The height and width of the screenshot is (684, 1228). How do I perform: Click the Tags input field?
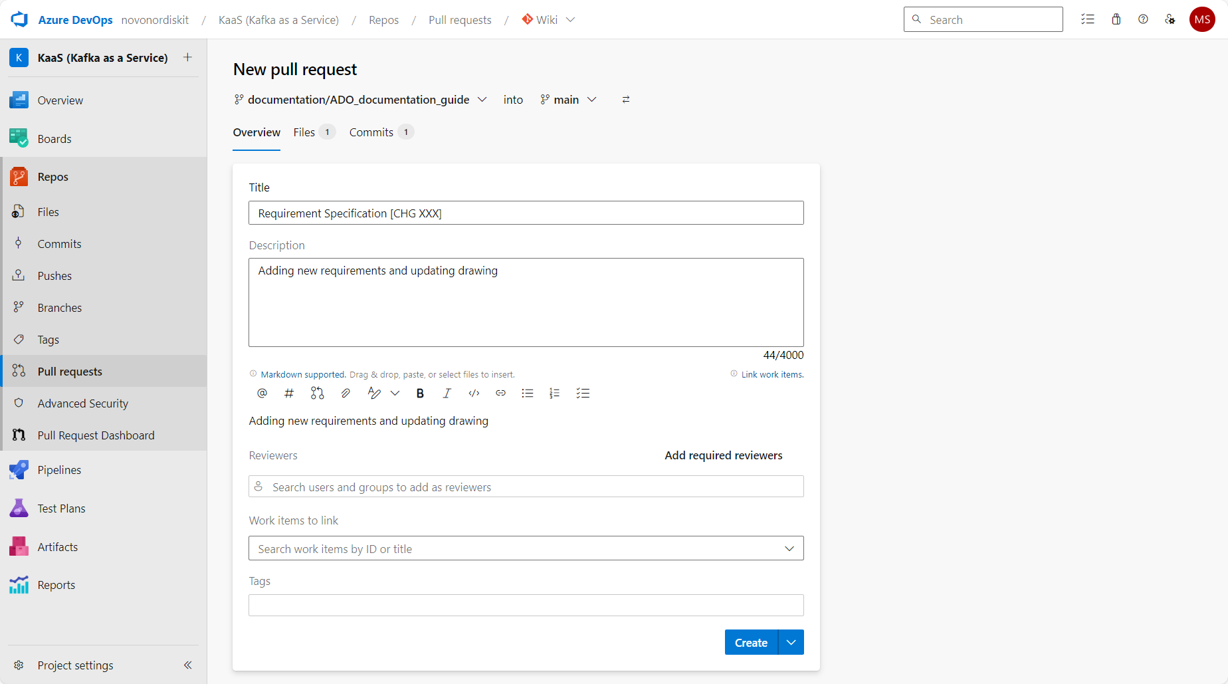(526, 605)
